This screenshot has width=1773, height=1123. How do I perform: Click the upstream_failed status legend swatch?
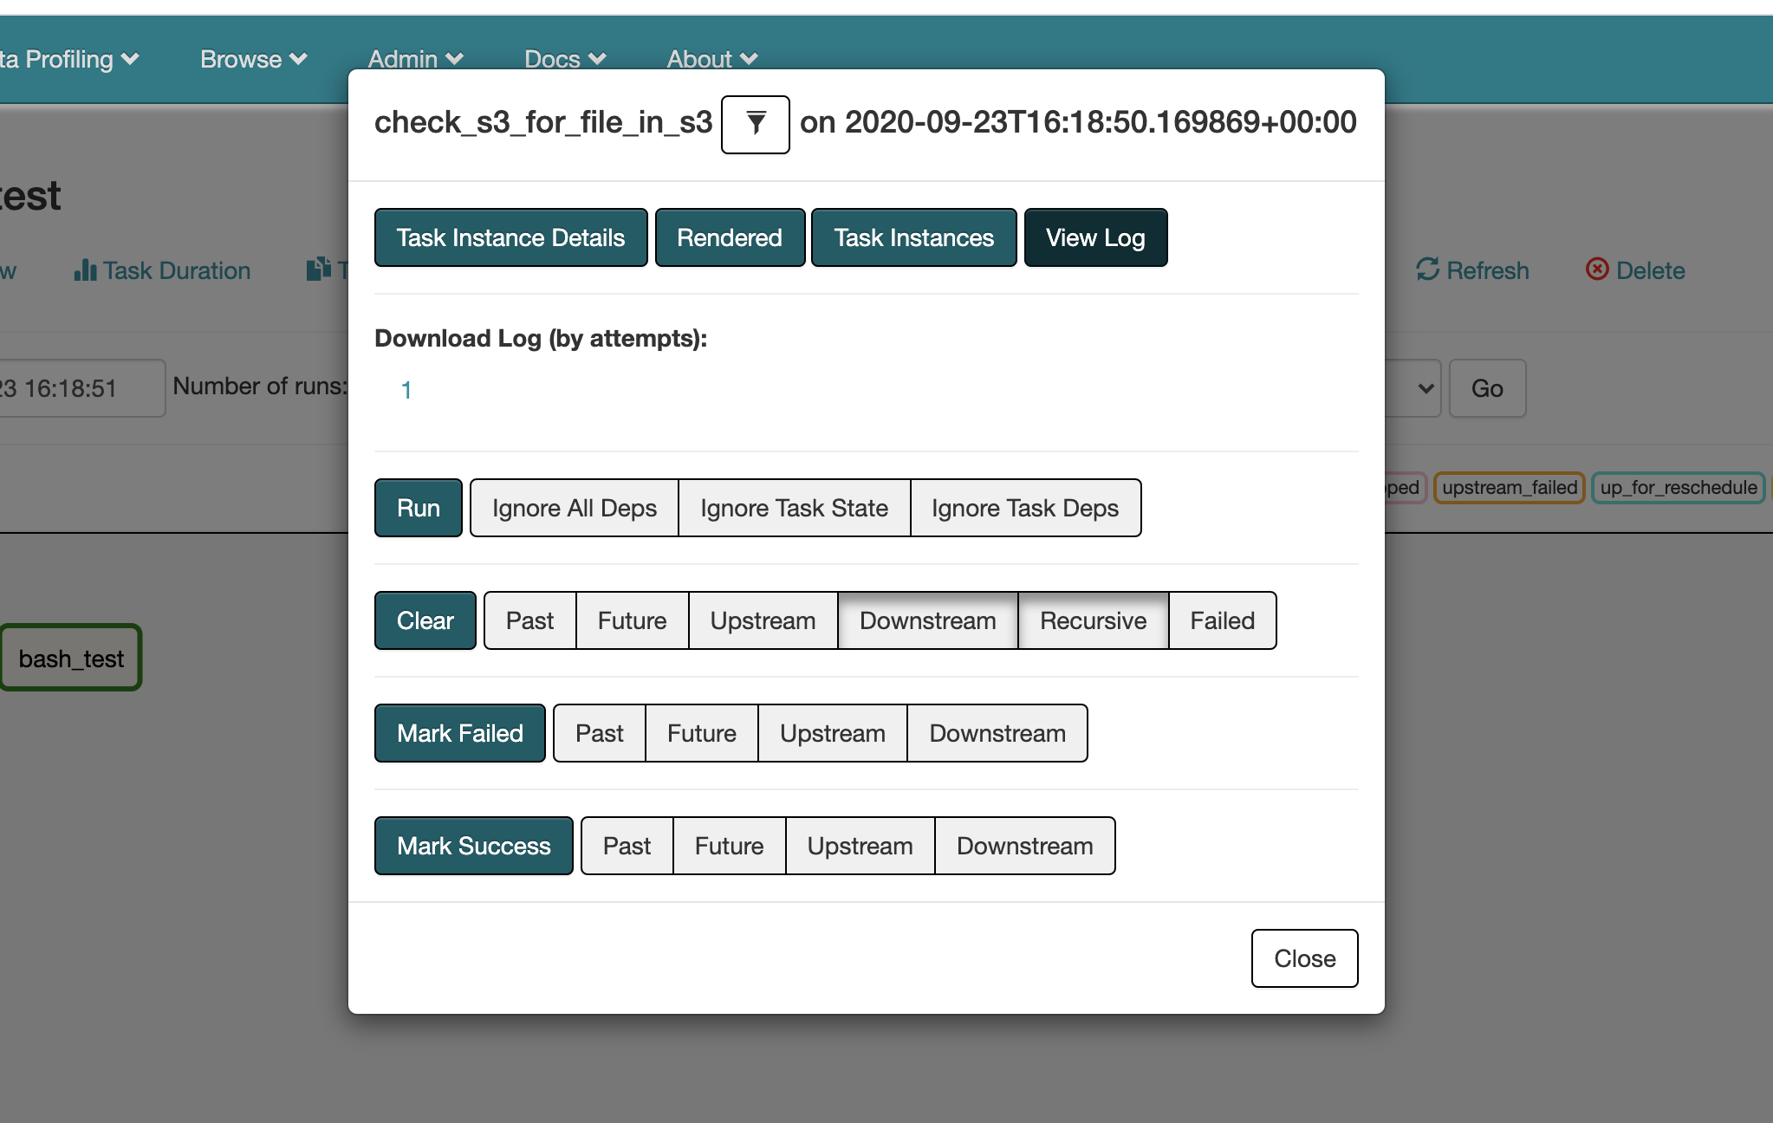[1509, 487]
